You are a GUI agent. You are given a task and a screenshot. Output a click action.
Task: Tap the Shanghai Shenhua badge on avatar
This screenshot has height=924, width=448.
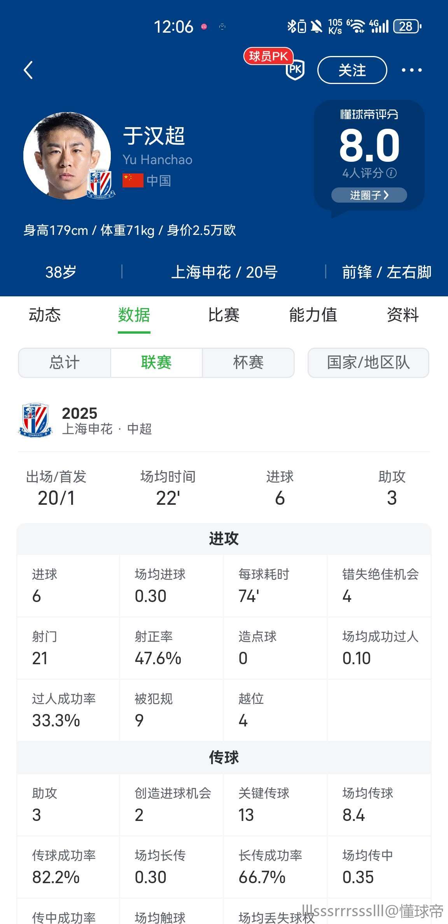(x=100, y=184)
